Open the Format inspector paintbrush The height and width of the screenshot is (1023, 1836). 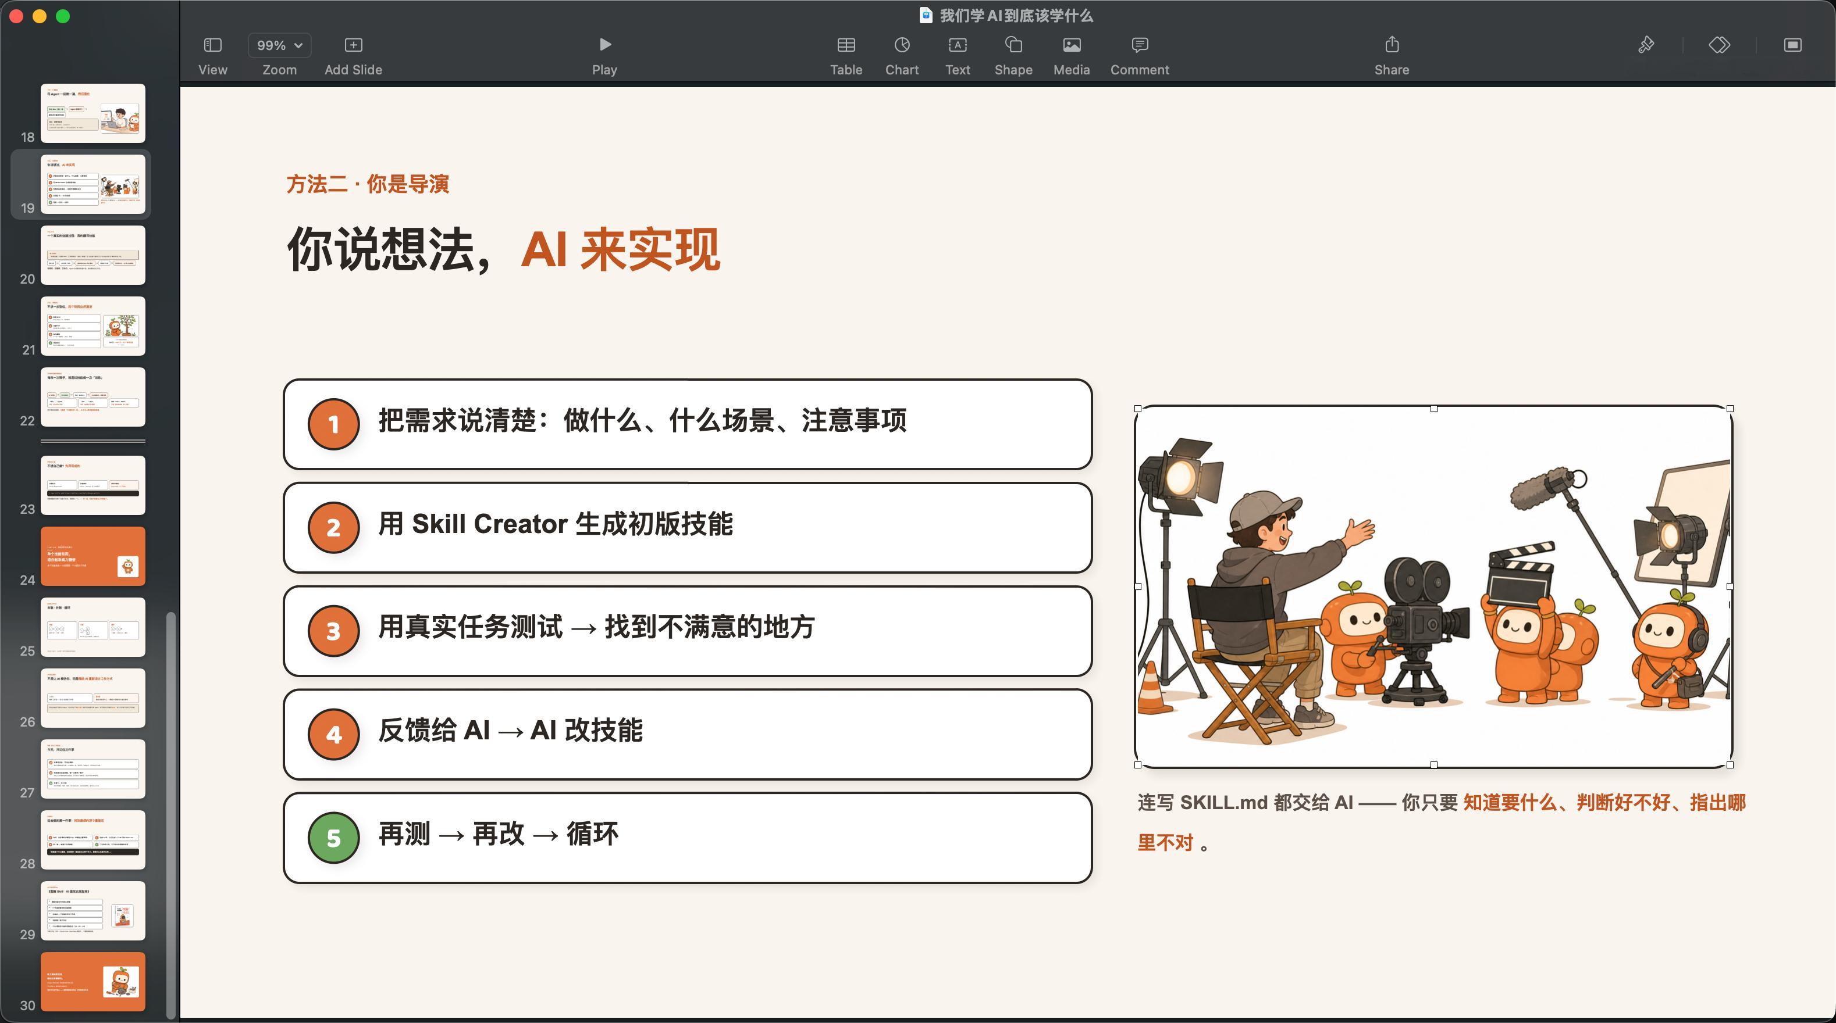coord(1646,45)
